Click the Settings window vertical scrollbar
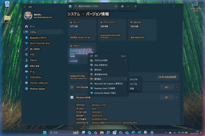205x136 pixels. [183, 42]
